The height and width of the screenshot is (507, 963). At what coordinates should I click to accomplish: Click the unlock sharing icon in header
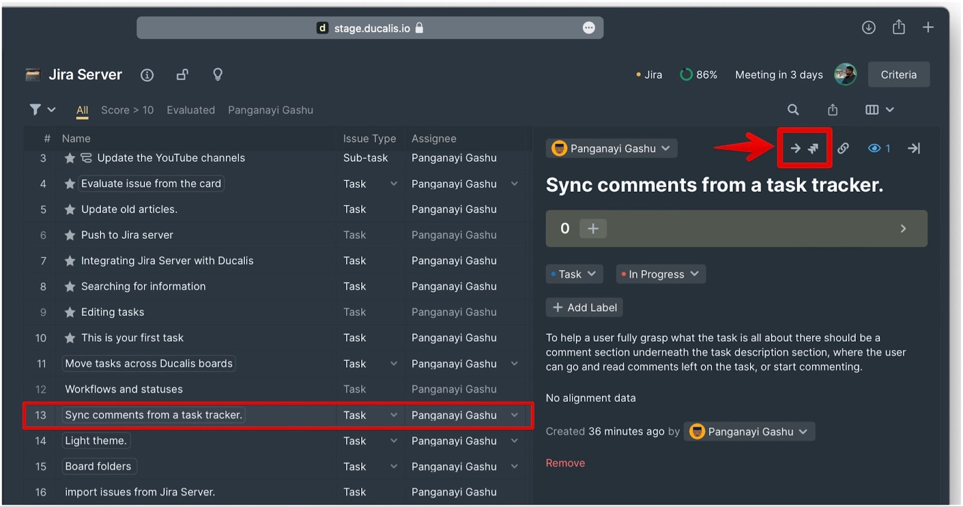click(182, 75)
